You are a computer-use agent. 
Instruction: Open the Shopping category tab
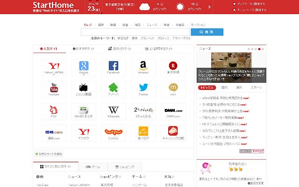pyautogui.click(x=125, y=167)
